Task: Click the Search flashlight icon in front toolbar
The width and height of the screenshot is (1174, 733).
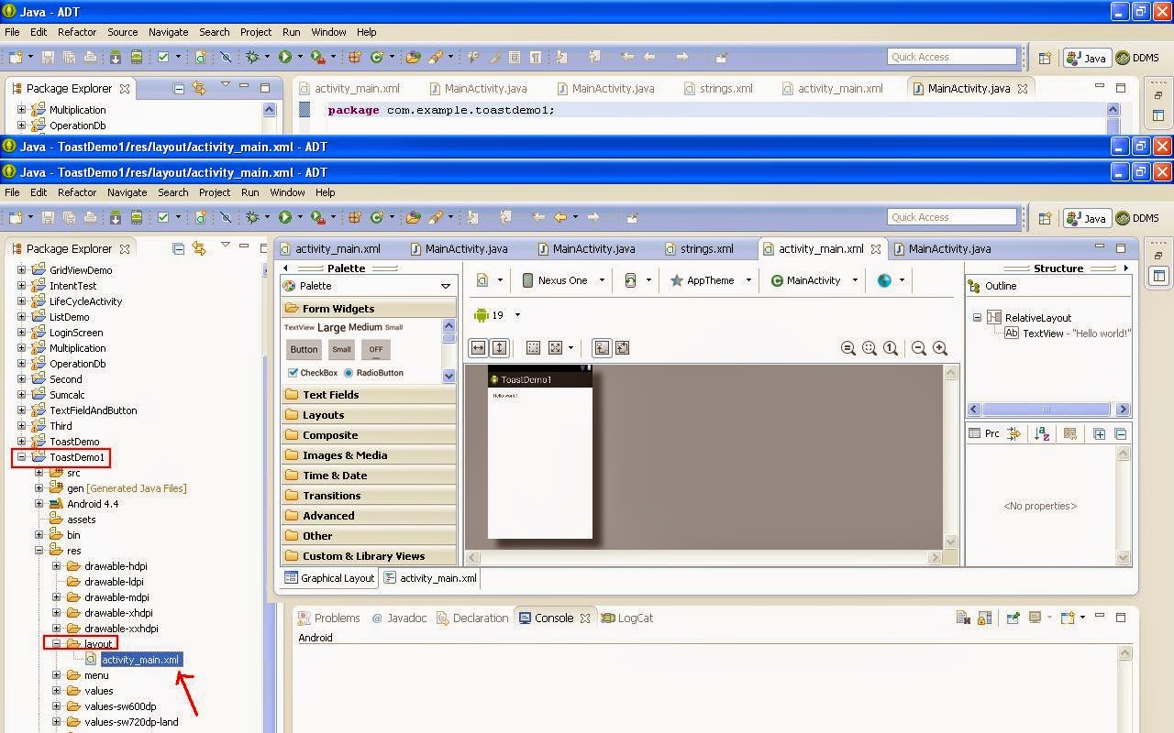Action: tap(436, 217)
